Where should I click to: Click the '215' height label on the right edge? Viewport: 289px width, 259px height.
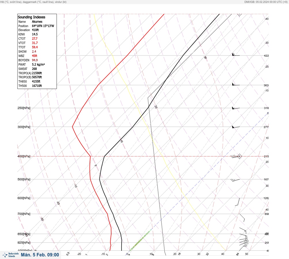pos(266,157)
